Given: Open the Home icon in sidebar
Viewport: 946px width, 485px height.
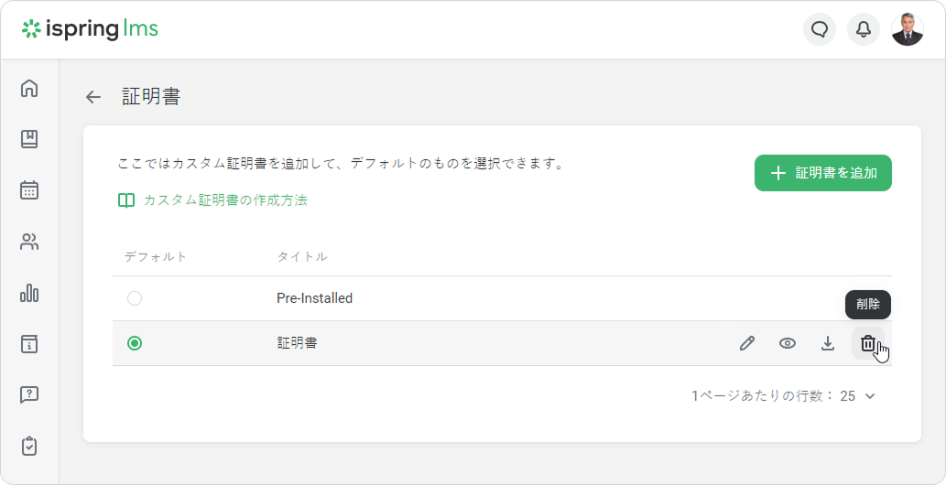Looking at the screenshot, I should coord(29,89).
